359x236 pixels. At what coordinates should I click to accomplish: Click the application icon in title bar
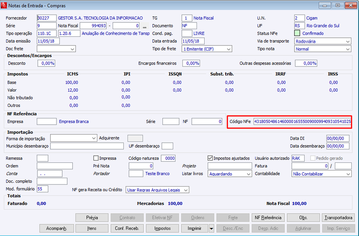4,5
